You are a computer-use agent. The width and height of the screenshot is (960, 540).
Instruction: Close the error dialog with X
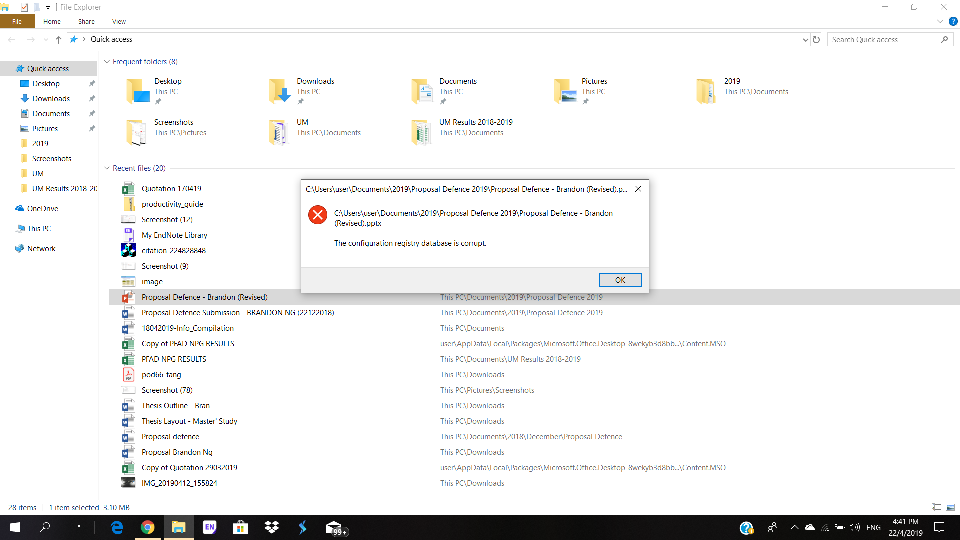point(638,189)
